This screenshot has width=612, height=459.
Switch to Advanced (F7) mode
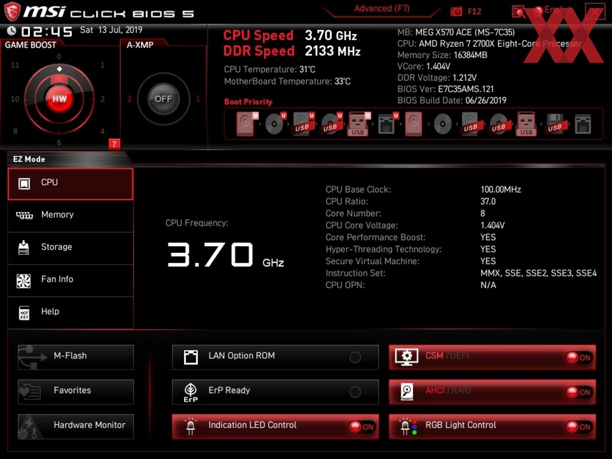click(x=382, y=9)
